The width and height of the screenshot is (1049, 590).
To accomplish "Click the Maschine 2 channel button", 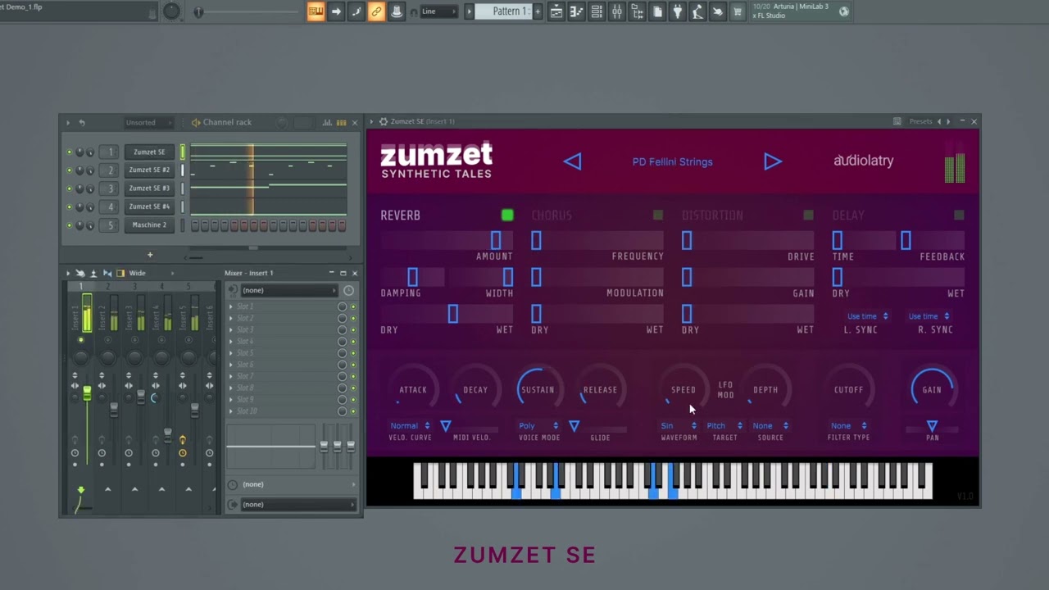I will tap(149, 225).
